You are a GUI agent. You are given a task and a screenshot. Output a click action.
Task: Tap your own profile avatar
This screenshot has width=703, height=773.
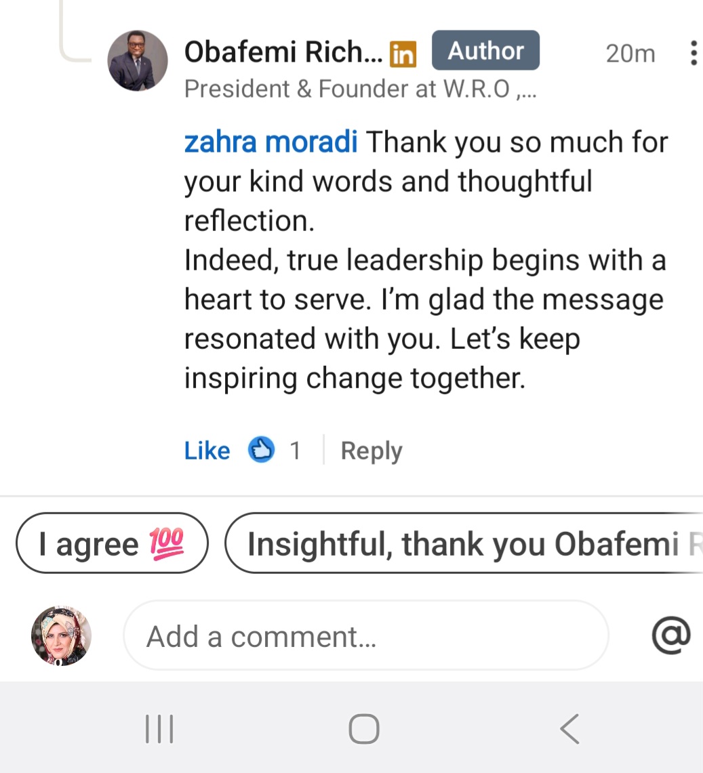[x=61, y=635]
